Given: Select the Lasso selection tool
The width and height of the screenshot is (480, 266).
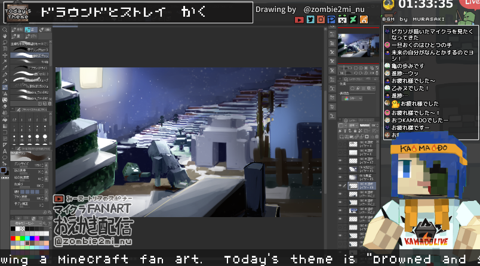Looking at the screenshot, I should click(x=5, y=42).
